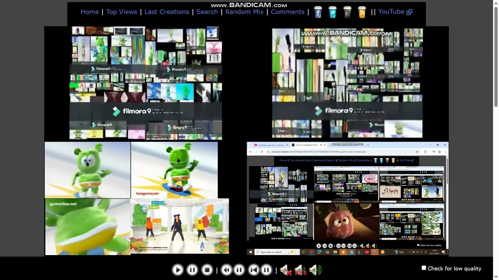This screenshot has height=280, width=499.
Task: Click the gummy bear video without a watermark
Action: click(88, 170)
